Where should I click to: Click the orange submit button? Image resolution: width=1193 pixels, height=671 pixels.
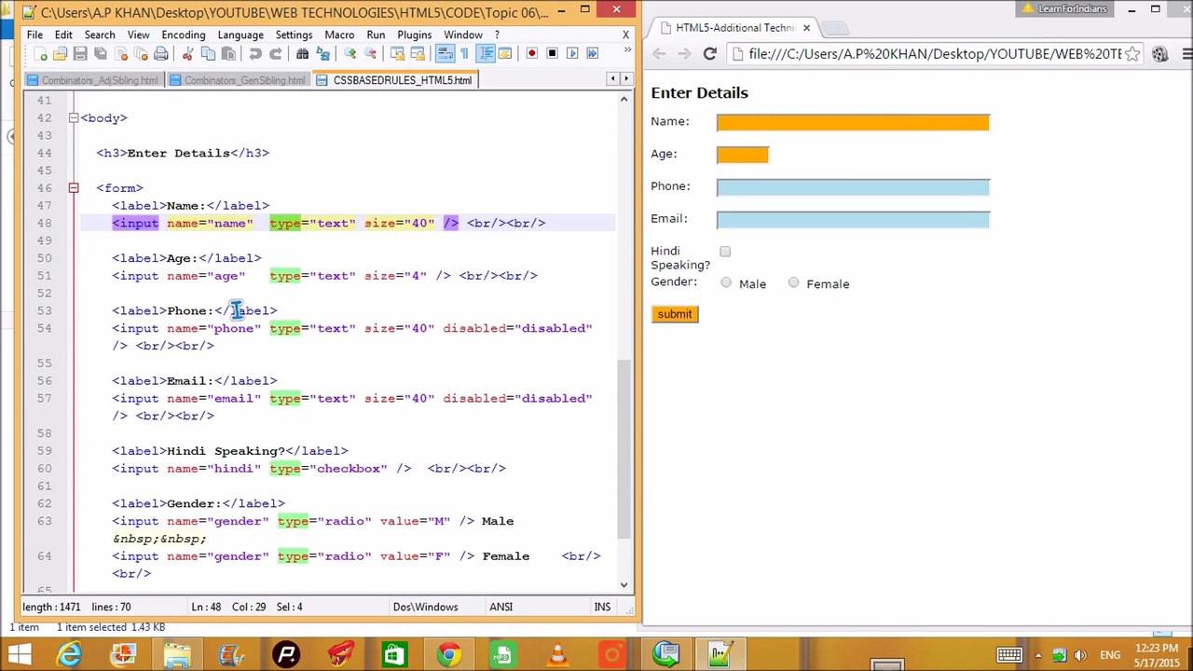(675, 314)
